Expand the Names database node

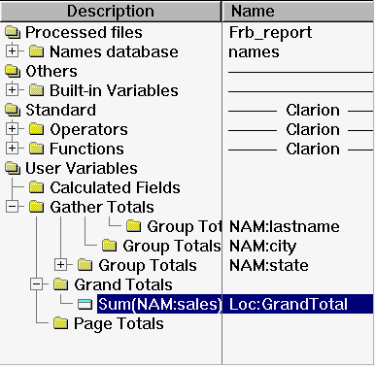point(12,51)
